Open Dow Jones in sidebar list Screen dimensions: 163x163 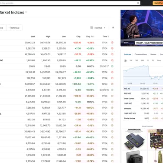click(x=129, y=99)
